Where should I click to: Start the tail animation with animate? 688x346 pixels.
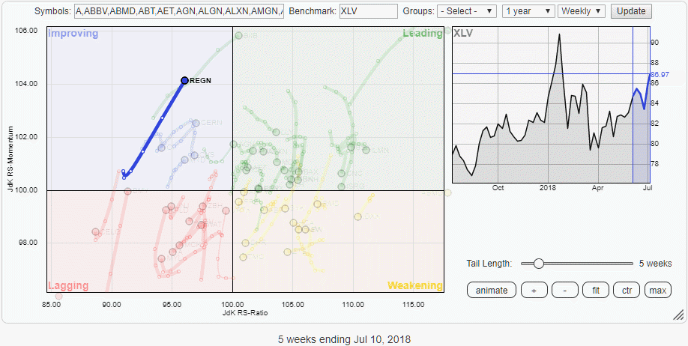[x=492, y=291]
